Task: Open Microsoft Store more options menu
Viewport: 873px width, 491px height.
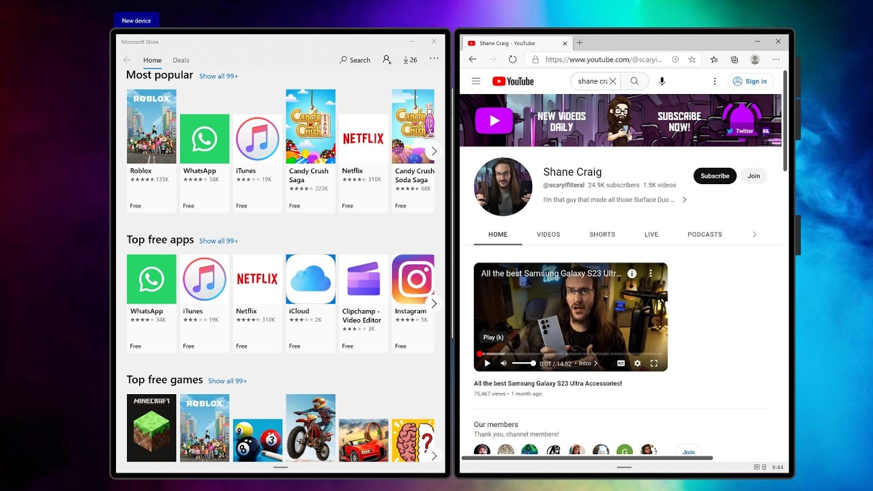Action: click(x=434, y=59)
